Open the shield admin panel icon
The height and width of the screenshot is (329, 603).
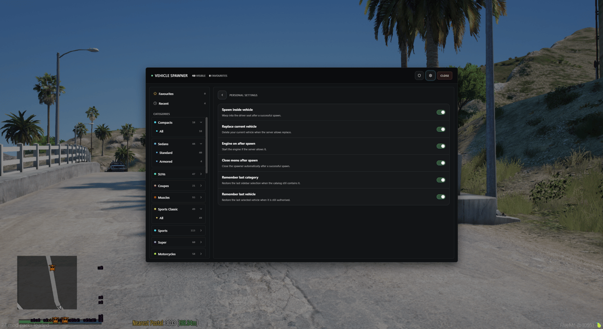pos(419,75)
